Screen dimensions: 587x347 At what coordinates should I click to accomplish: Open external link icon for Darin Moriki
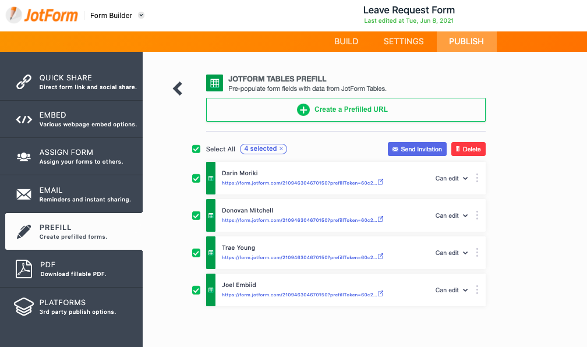381,182
